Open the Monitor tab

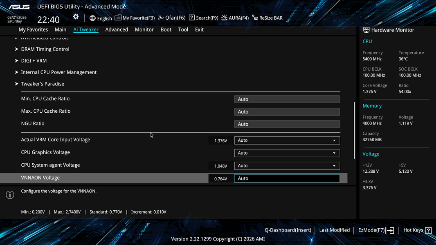click(144, 29)
